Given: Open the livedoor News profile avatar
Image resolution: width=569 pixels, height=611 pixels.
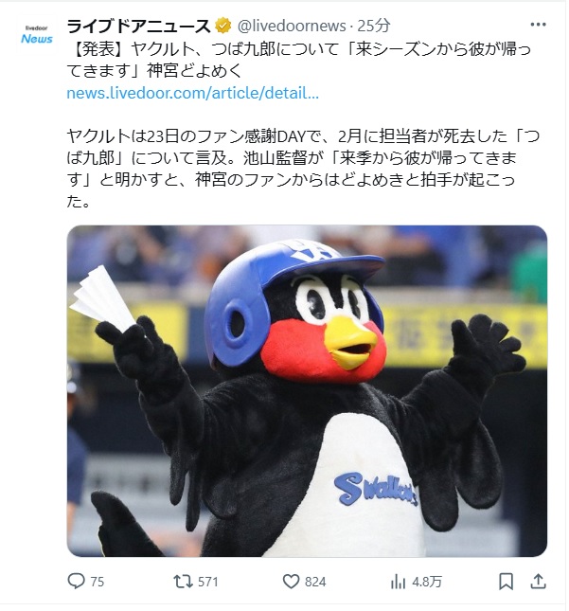Looking at the screenshot, I should 37,34.
